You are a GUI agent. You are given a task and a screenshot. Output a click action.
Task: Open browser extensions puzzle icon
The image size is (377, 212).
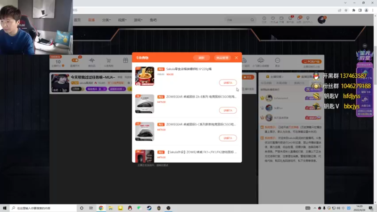pos(354,10)
